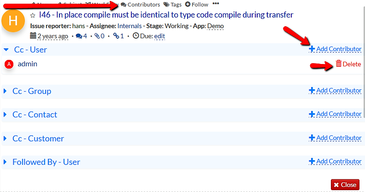The width and height of the screenshot is (365, 192).
Task: Open the Tags menu item
Action: 172,5
